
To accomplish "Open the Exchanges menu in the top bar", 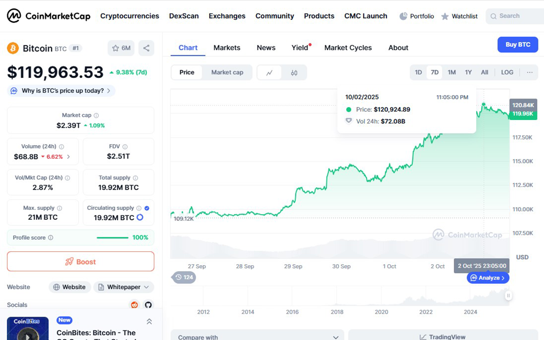I will point(227,16).
